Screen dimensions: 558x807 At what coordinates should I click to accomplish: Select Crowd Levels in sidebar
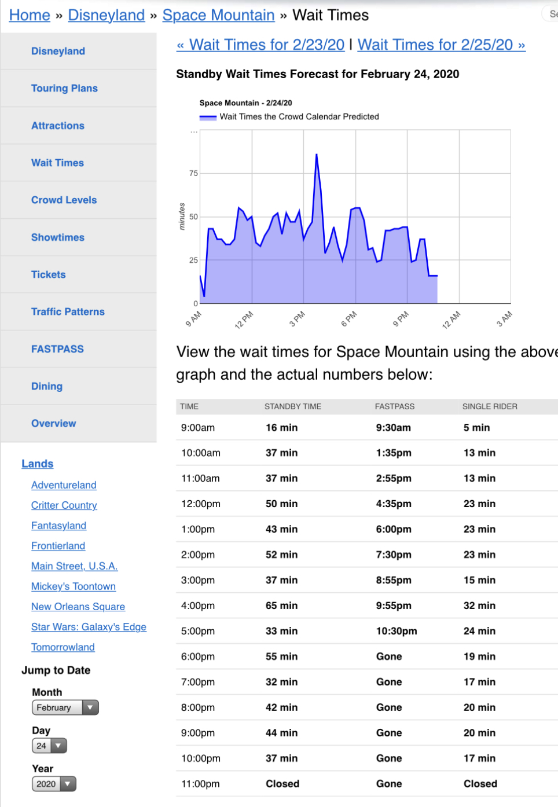(64, 200)
